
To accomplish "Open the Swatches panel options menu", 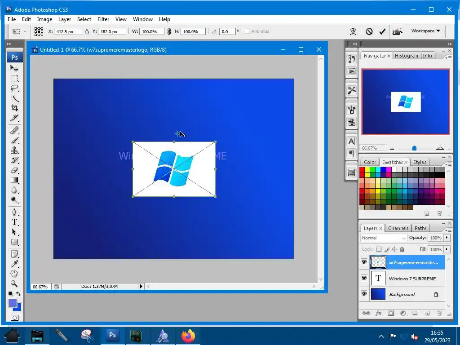I will pos(448,164).
